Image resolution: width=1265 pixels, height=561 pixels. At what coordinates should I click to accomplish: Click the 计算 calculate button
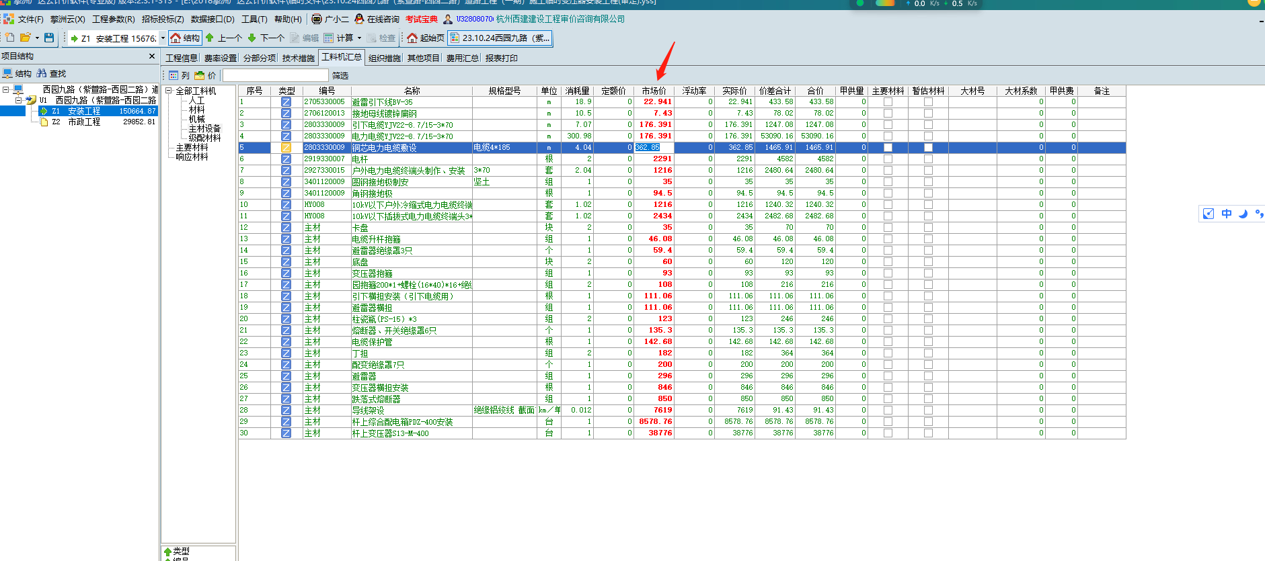point(339,38)
